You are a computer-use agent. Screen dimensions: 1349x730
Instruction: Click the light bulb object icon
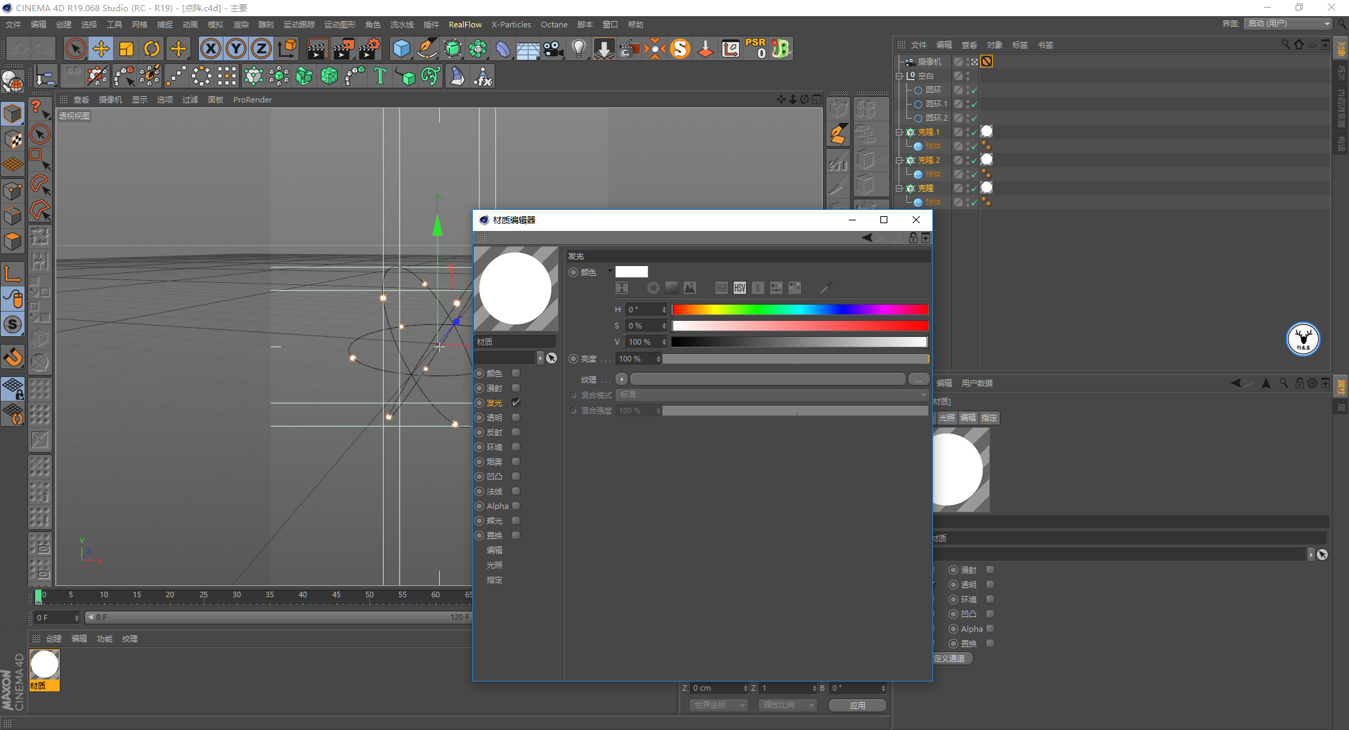point(579,48)
